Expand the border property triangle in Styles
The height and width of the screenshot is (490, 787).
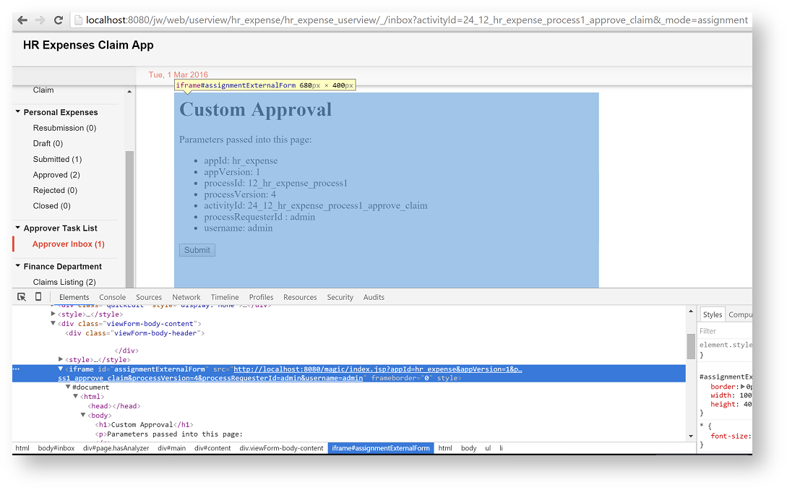click(x=742, y=387)
